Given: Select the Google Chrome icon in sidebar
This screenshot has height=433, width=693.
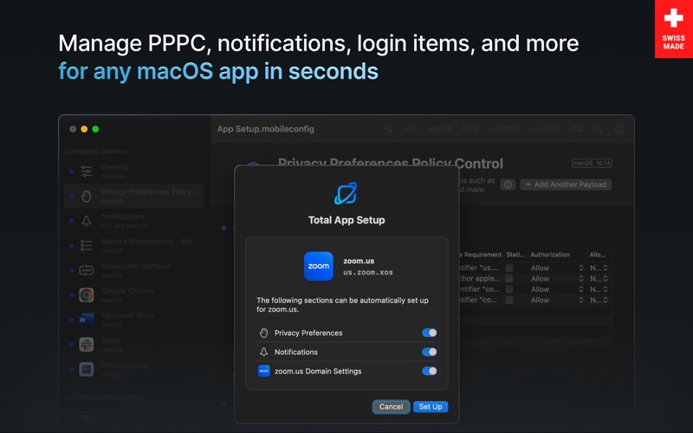Looking at the screenshot, I should (x=86, y=294).
